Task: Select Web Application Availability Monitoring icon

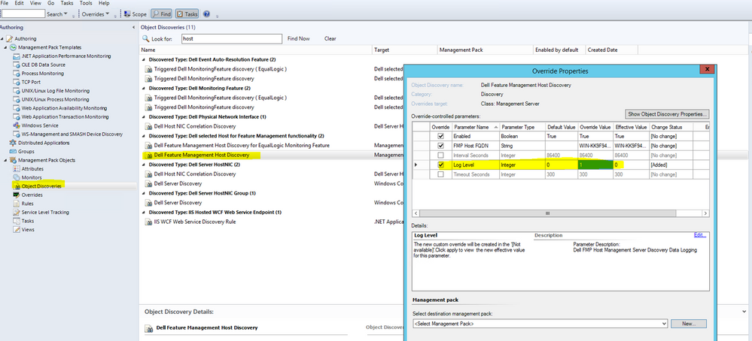Action: pos(17,108)
